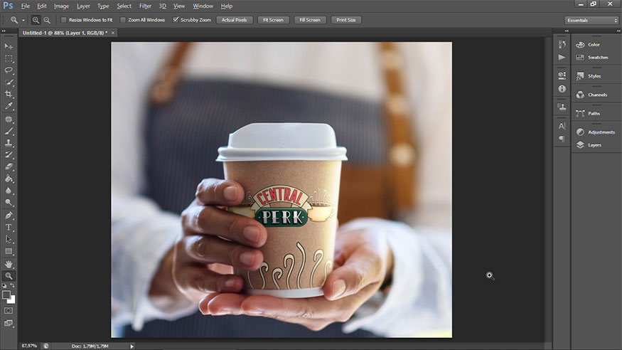Open the Type menu
622x350 pixels.
[103, 6]
